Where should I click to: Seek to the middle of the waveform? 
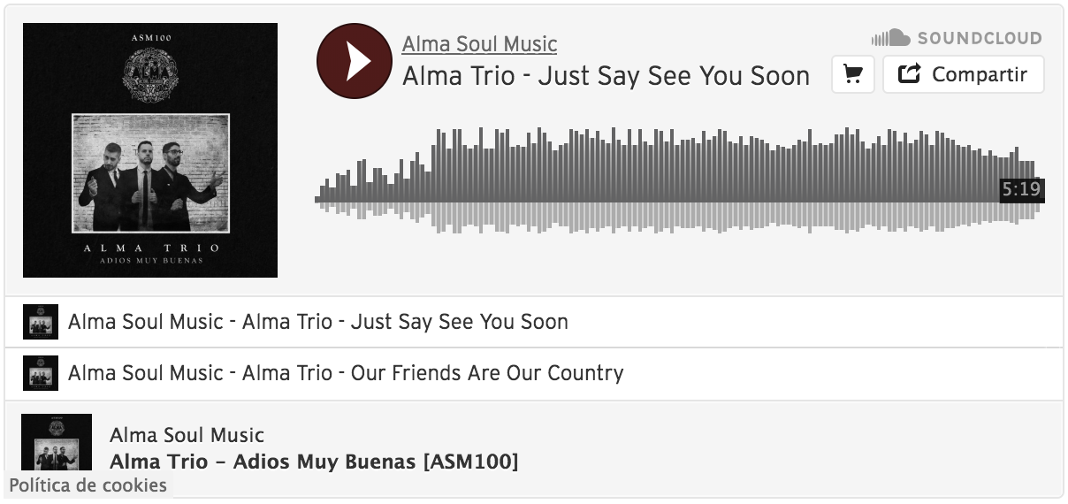click(679, 180)
